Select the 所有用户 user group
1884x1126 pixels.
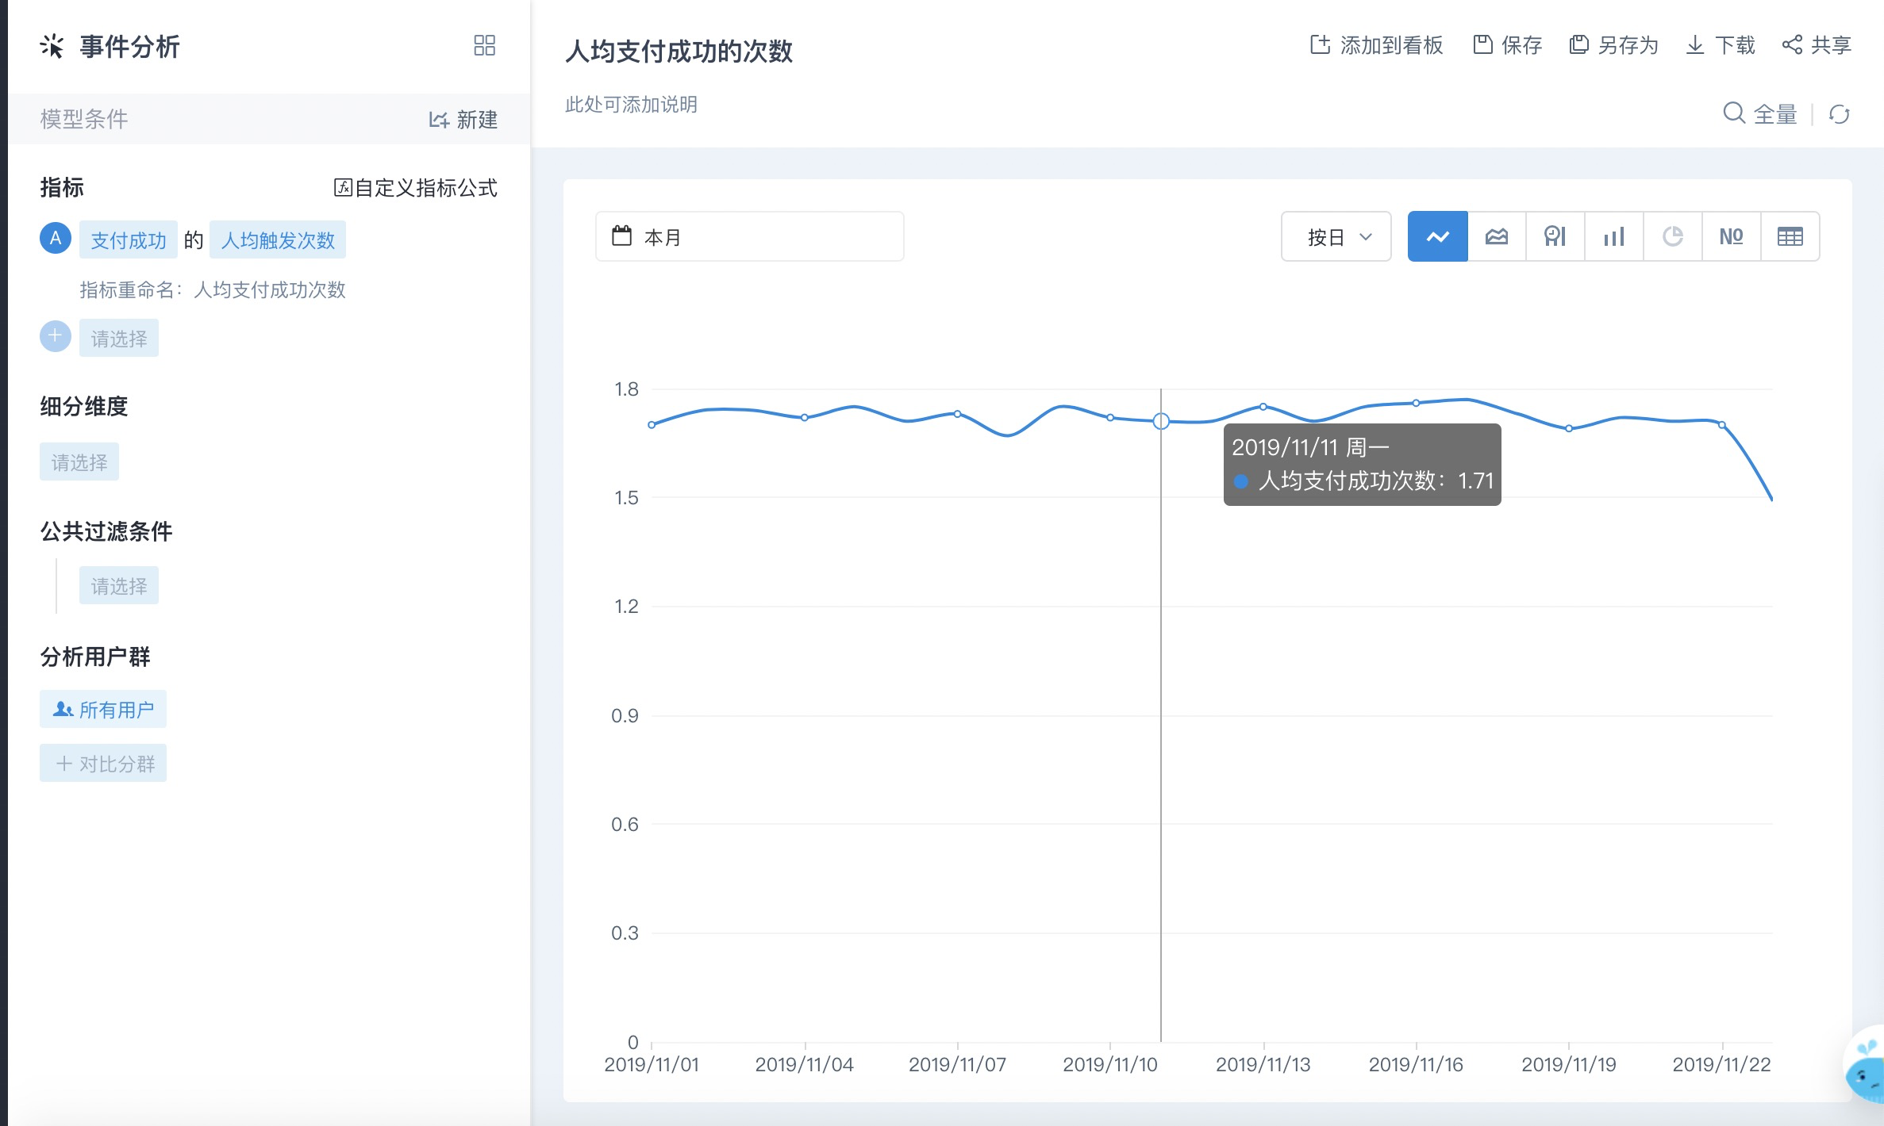pyautogui.click(x=103, y=709)
